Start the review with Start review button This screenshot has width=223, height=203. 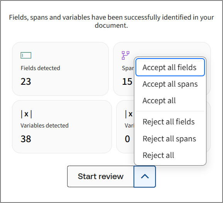point(101,176)
